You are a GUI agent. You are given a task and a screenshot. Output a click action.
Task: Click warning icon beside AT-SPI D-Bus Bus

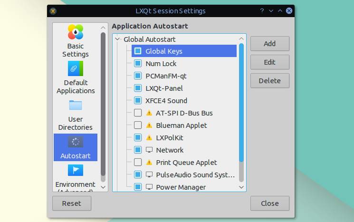[x=149, y=113]
